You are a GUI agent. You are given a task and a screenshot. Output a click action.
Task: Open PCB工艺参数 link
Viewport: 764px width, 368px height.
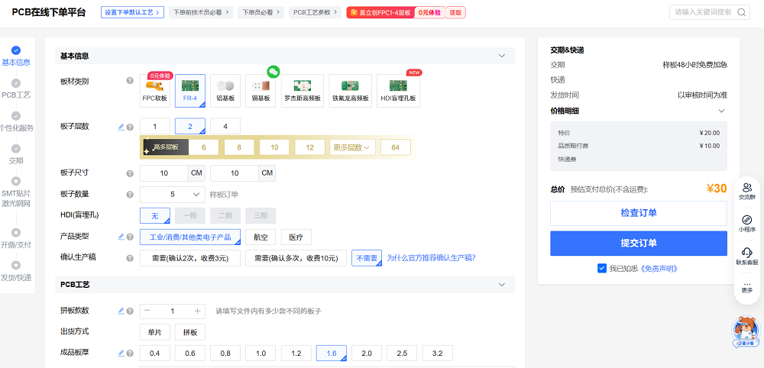click(x=315, y=12)
